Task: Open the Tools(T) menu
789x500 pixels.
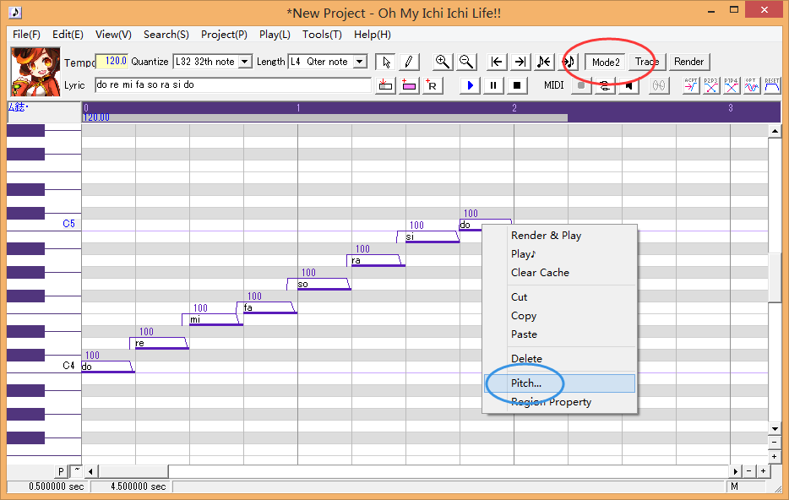Action: pyautogui.click(x=322, y=35)
